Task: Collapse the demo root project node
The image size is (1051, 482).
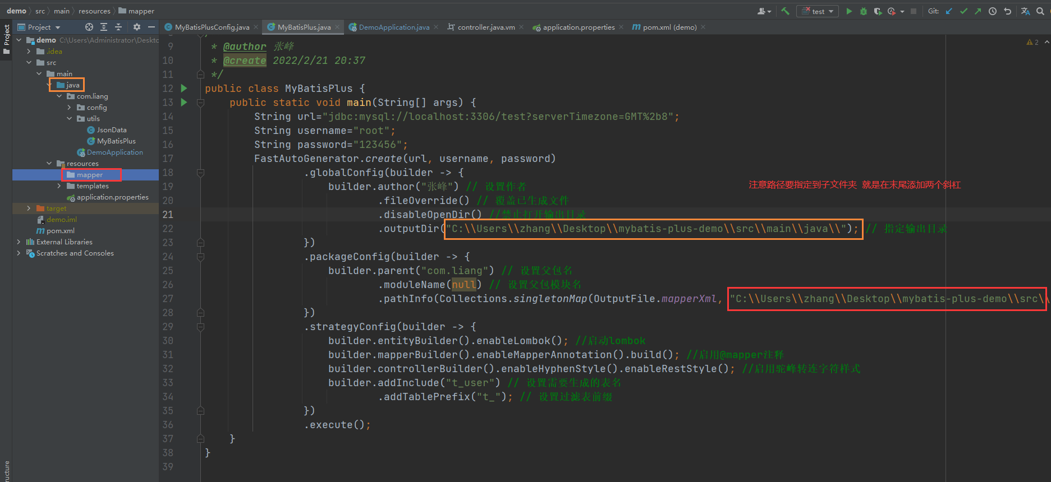Action: [19, 40]
